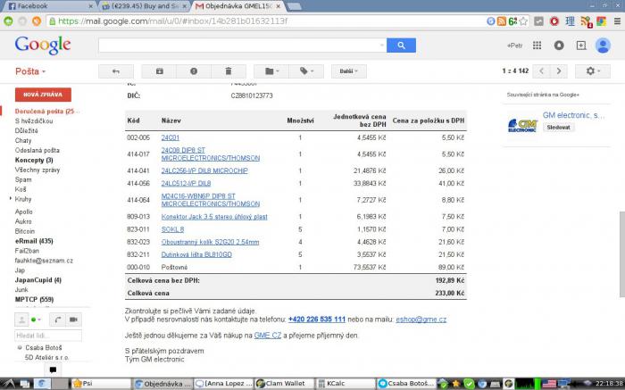Viewport: 625px width, 390px height.
Task: Open Psi from the taskbar
Action: pos(102,383)
